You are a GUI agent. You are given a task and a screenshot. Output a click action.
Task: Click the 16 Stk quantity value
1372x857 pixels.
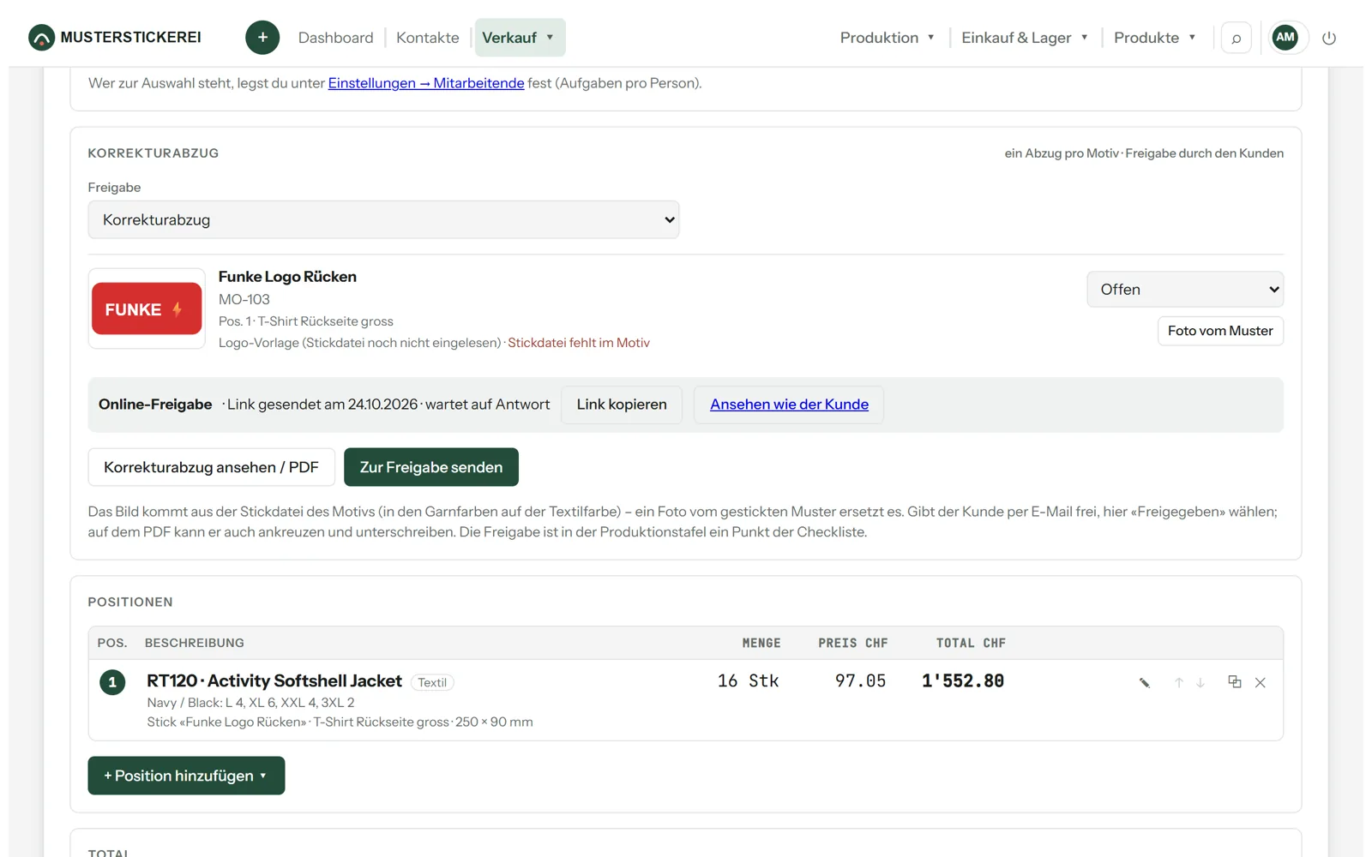(749, 680)
